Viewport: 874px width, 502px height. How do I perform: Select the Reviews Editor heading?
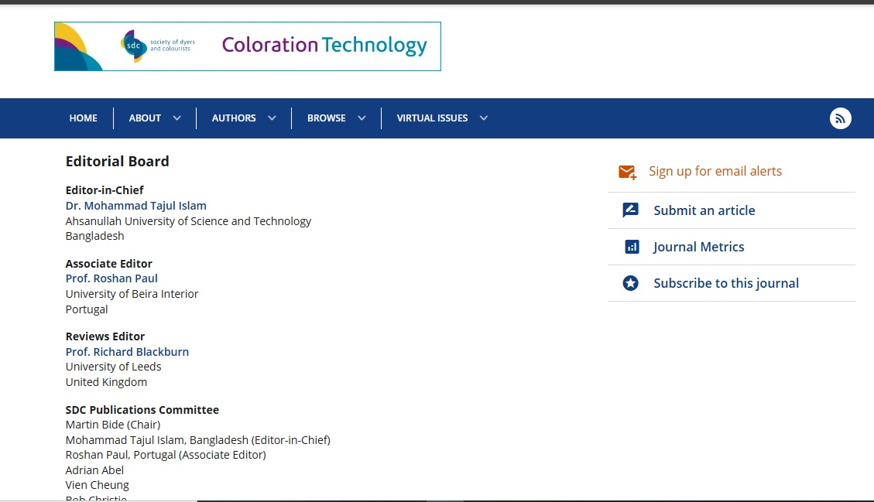point(105,336)
